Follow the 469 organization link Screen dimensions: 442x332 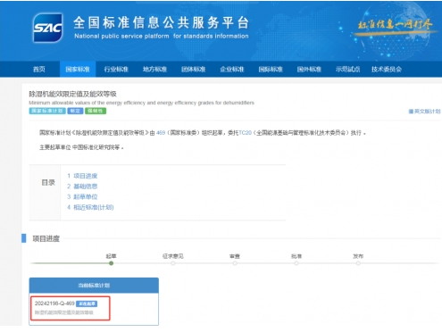(161, 133)
